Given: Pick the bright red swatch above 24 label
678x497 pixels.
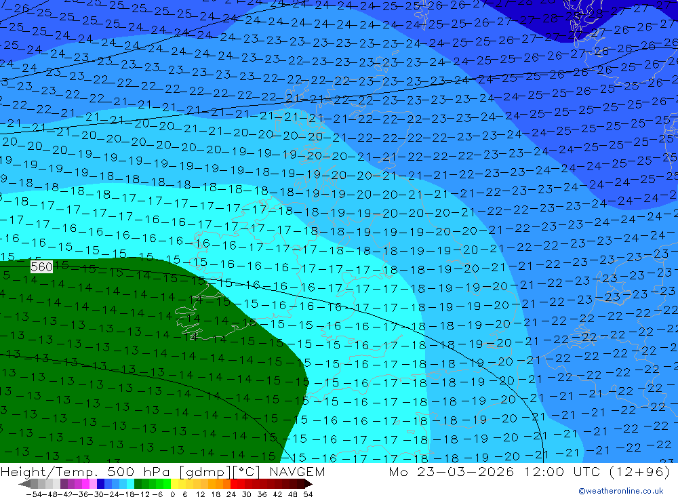Looking at the screenshot, I should 234,483.
